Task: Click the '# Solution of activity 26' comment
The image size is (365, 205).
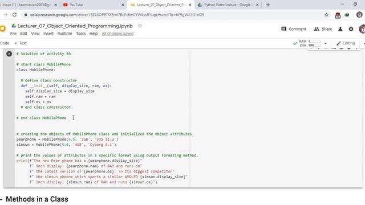Action: pos(43,54)
